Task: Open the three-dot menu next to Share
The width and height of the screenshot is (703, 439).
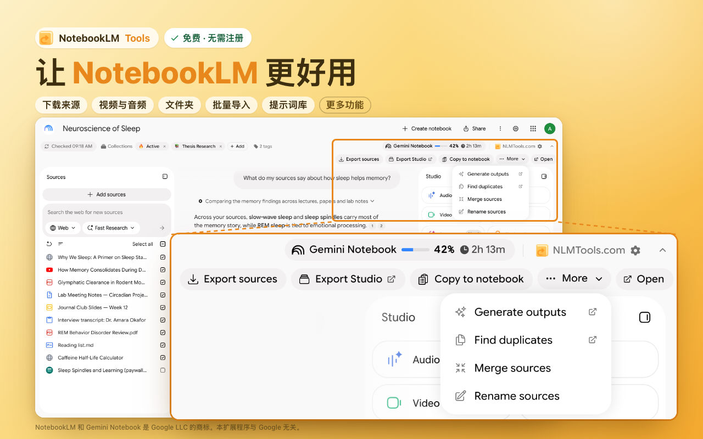Action: [500, 128]
